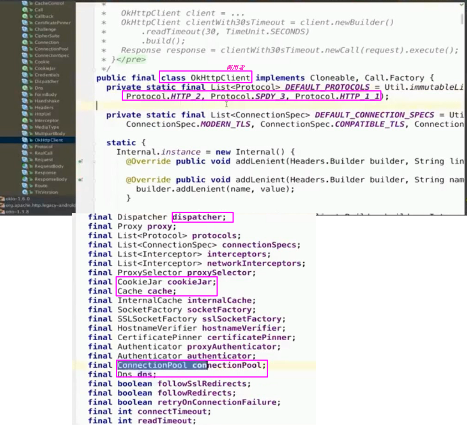Open Protocol enum from the tree

(43, 147)
